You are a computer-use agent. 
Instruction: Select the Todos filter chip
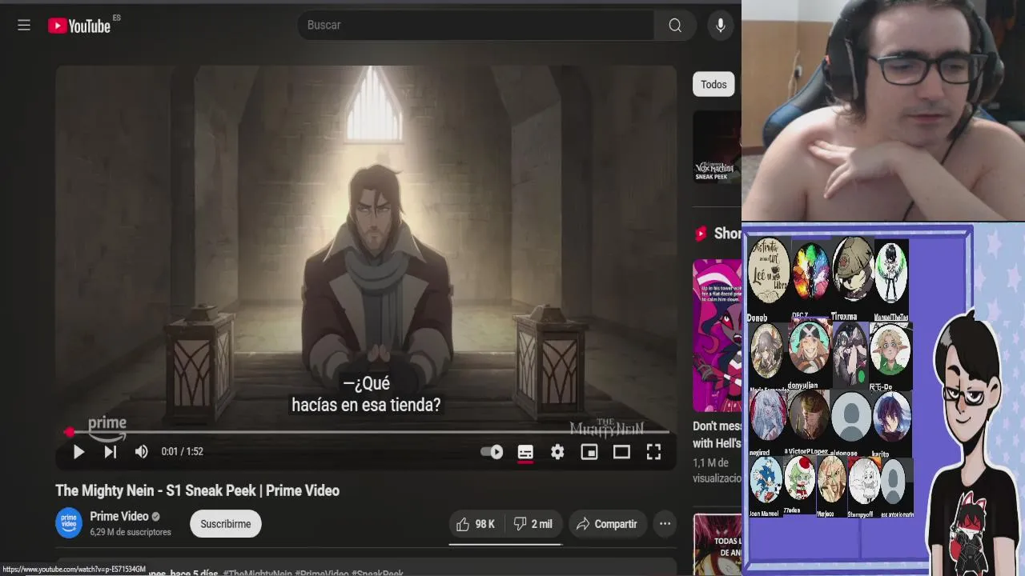(713, 85)
